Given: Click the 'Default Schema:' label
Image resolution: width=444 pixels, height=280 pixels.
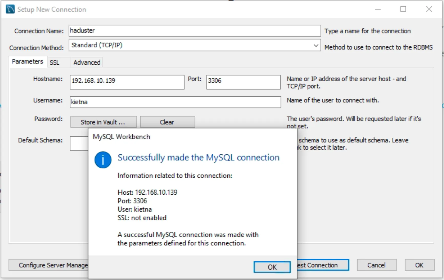Looking at the screenshot, I should [x=40, y=140].
